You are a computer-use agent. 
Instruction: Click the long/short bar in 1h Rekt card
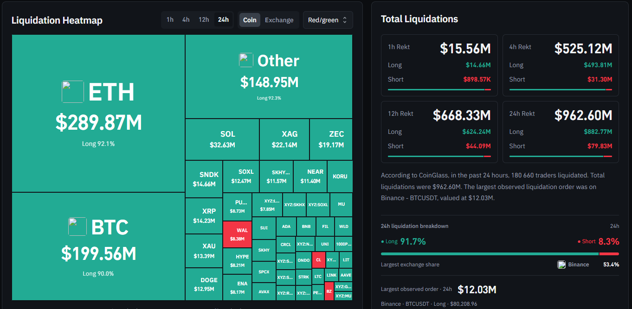(439, 89)
